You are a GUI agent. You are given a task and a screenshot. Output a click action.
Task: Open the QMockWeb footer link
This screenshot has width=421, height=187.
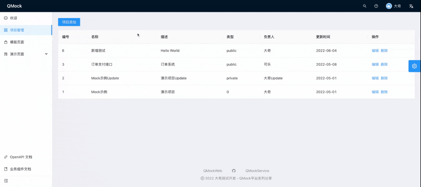coord(212,171)
